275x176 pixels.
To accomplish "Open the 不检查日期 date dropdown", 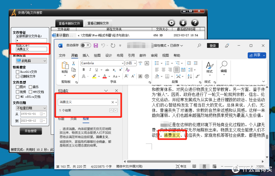I will (31, 108).
